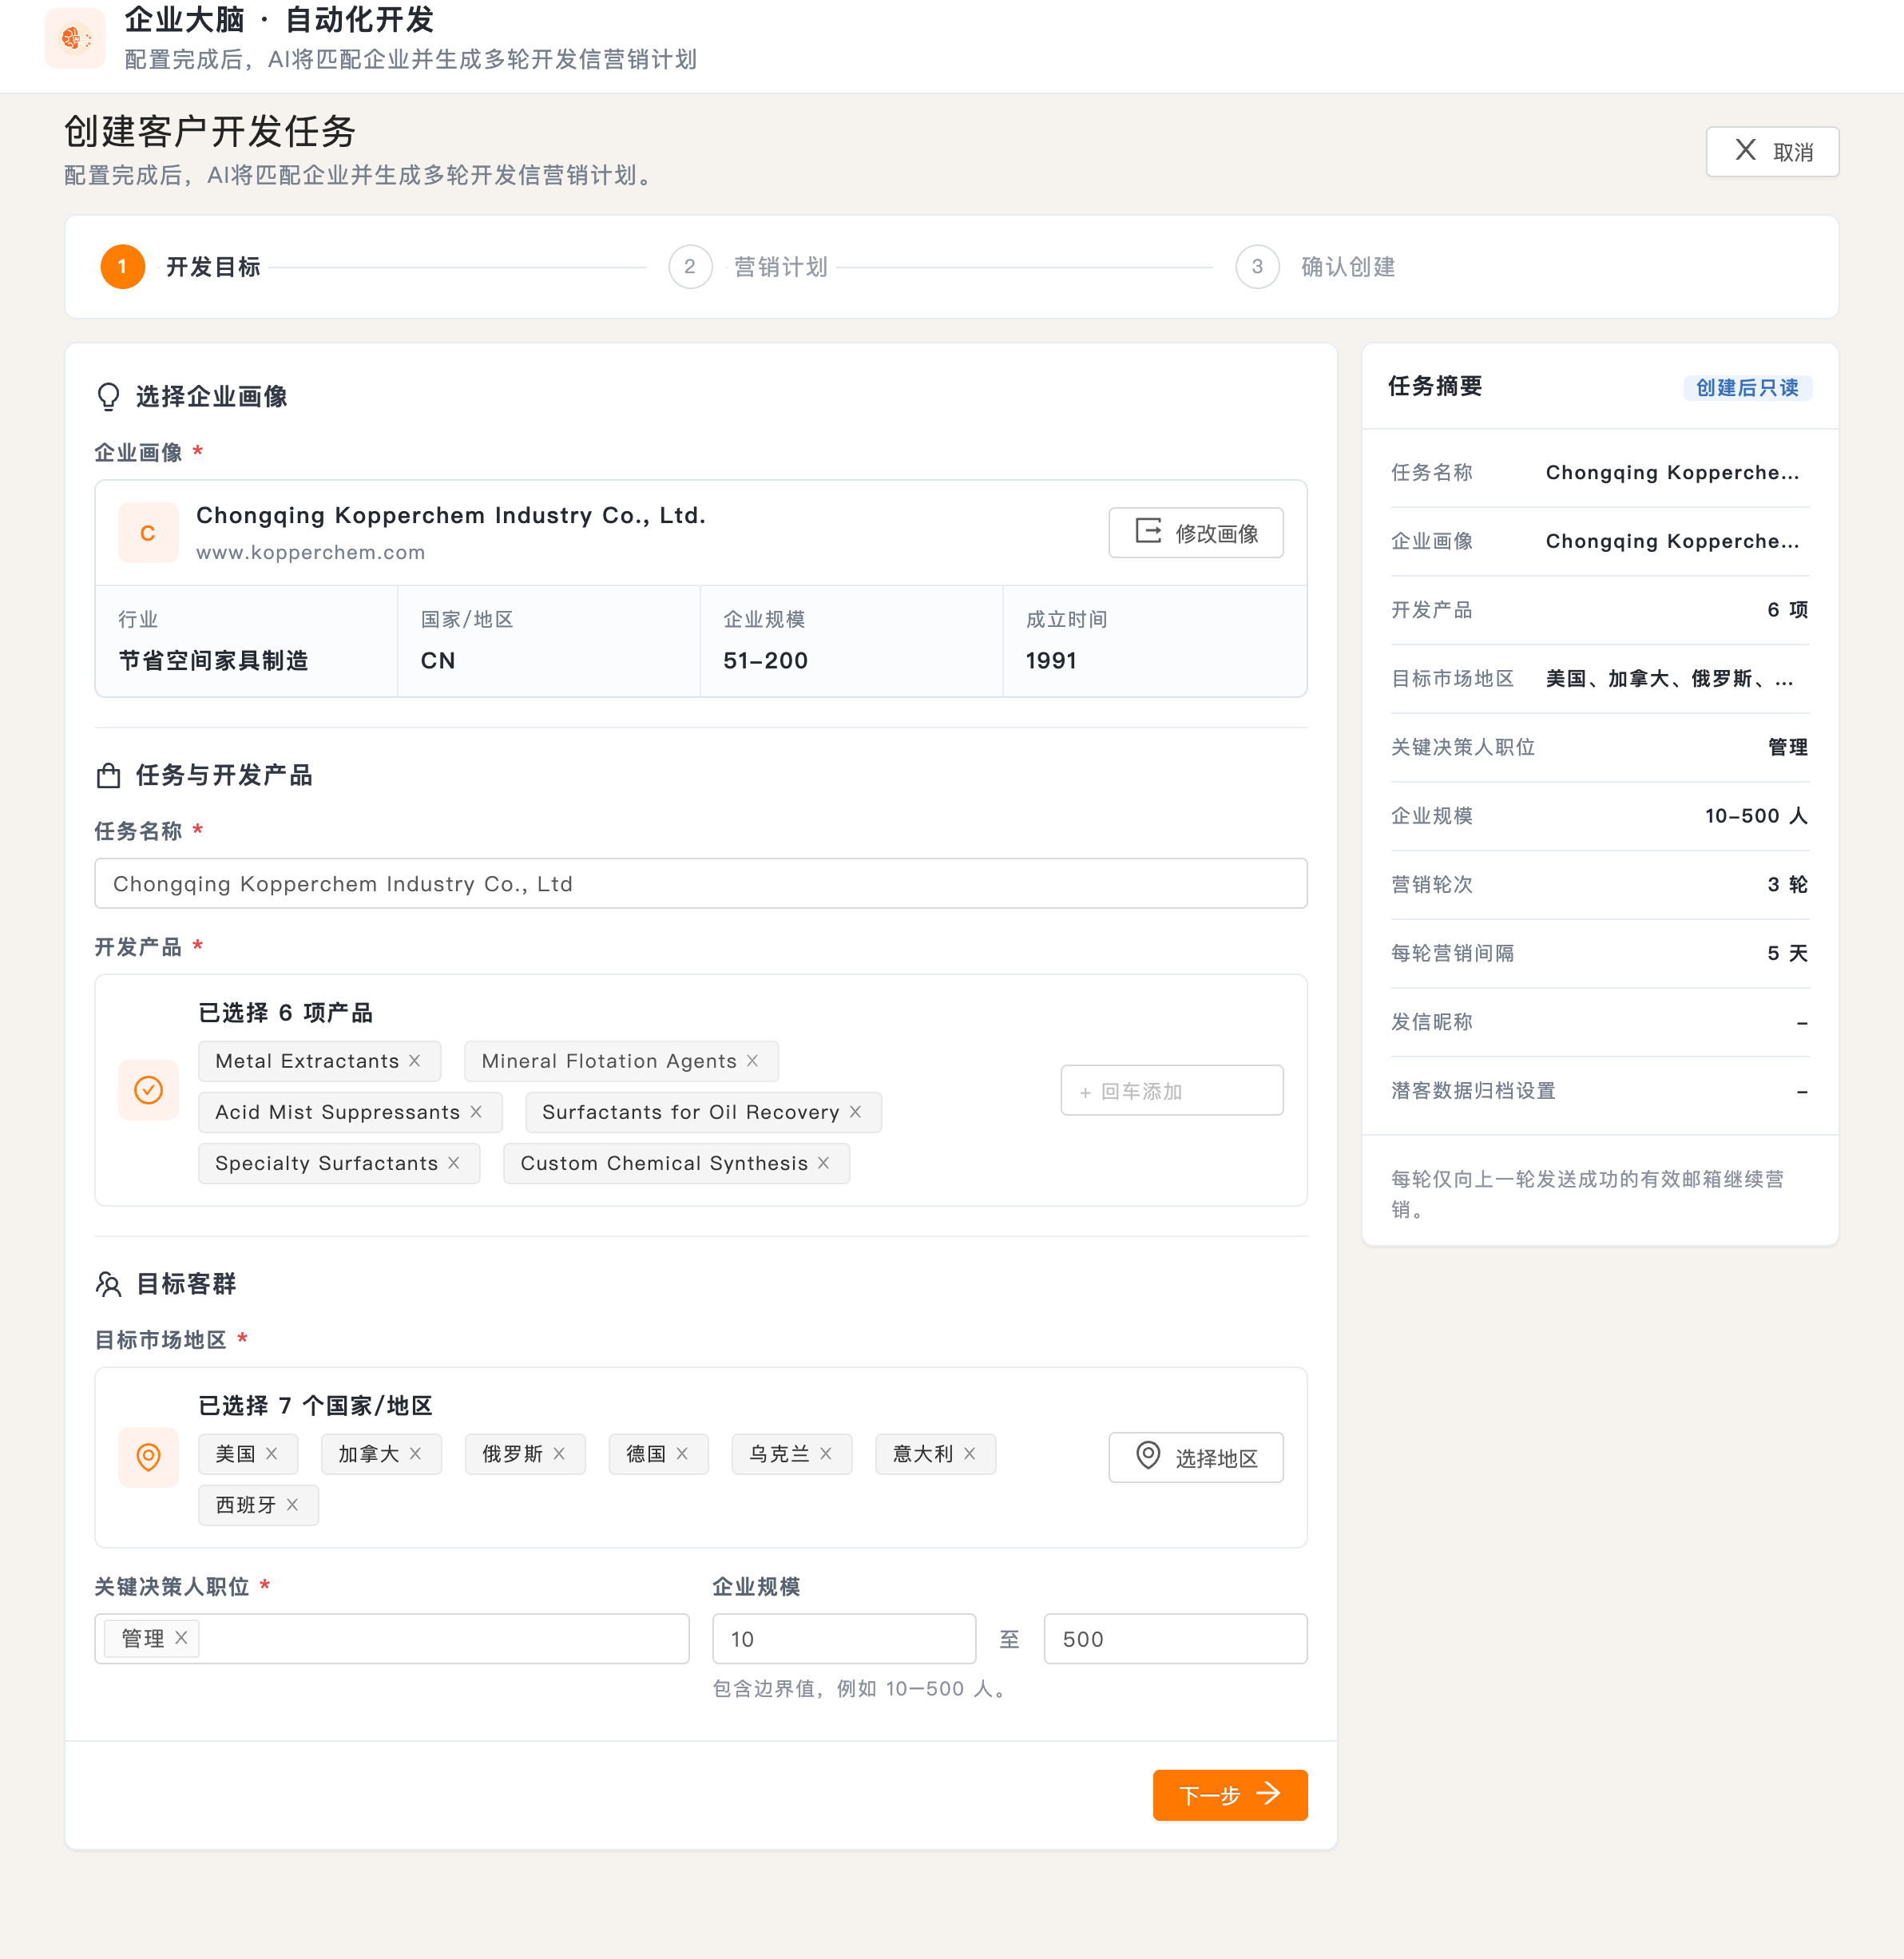Click the lightbulb 选择企业画像 icon
The height and width of the screenshot is (1959, 1904).
[x=108, y=397]
